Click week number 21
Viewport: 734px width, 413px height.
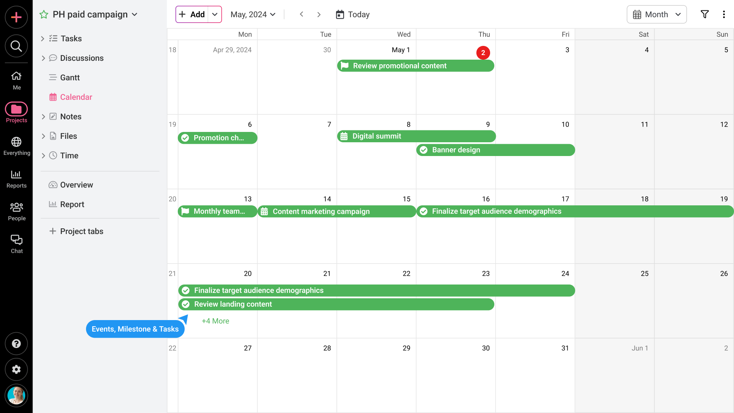point(172,274)
